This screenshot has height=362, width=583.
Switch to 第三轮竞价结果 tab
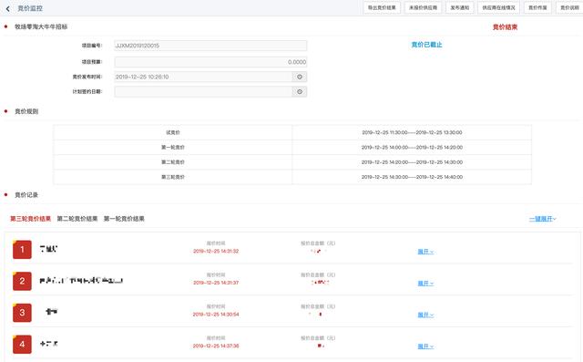click(30, 219)
